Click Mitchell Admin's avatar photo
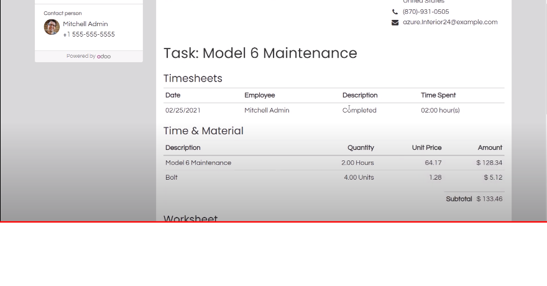The width and height of the screenshot is (547, 286). pyautogui.click(x=52, y=27)
